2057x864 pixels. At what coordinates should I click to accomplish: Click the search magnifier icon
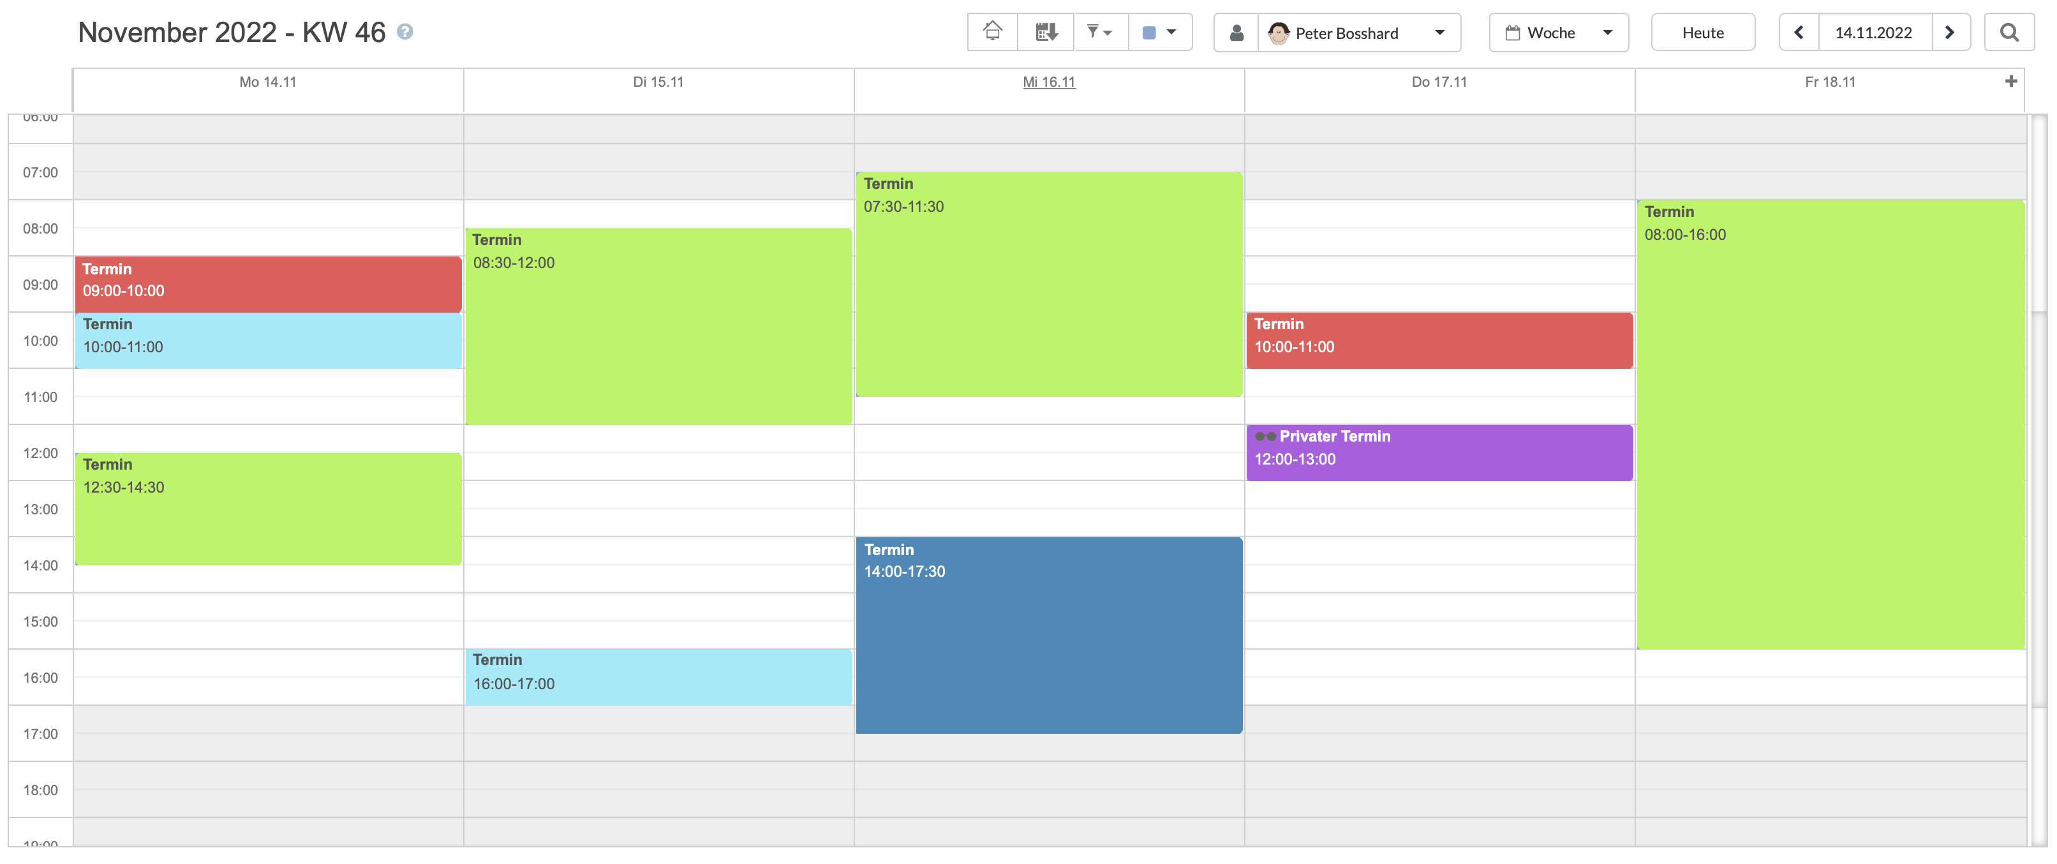pos(2009,33)
